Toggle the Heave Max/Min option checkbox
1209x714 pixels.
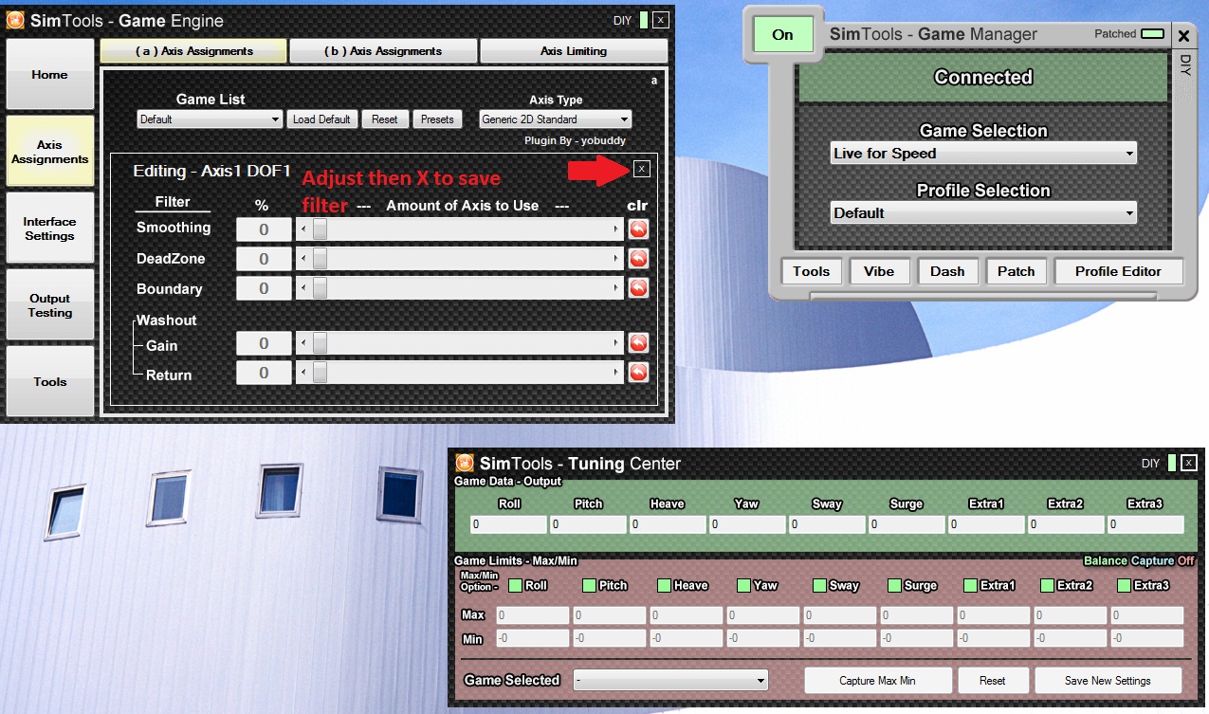pos(664,585)
